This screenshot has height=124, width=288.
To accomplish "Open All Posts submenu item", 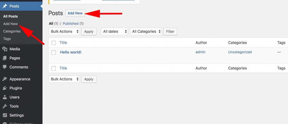I will pyautogui.click(x=10, y=16).
